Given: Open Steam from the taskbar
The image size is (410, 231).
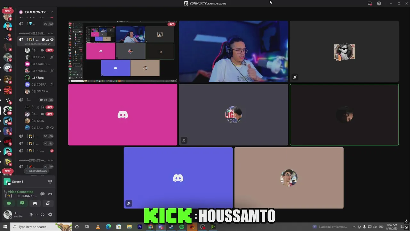Looking at the screenshot, I should [171, 227].
